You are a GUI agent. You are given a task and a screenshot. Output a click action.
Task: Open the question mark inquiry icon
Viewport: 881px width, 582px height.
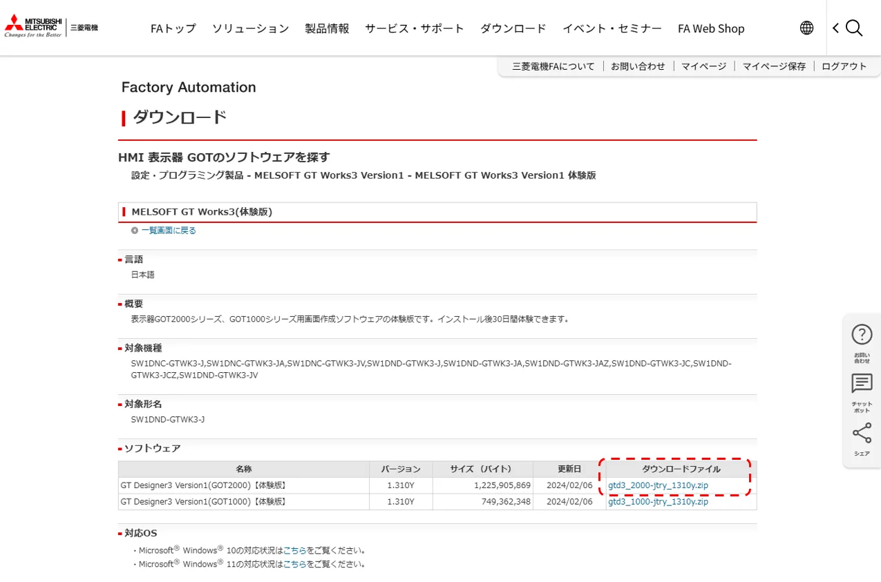(x=862, y=335)
